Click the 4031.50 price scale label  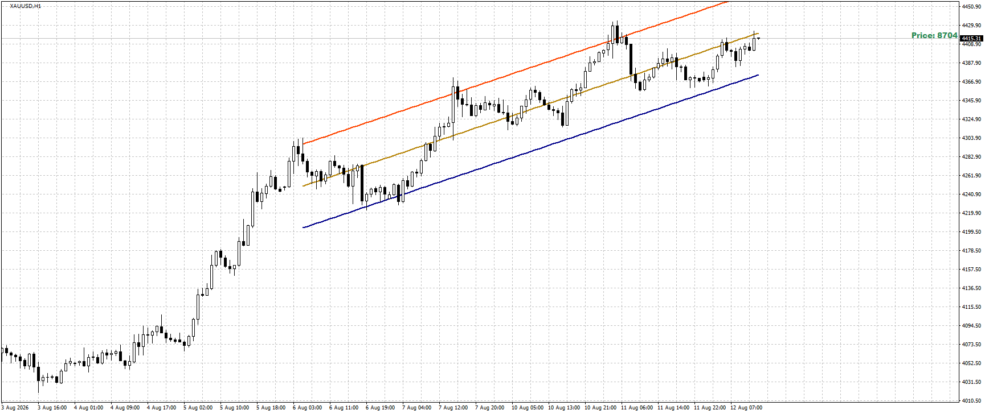[971, 382]
